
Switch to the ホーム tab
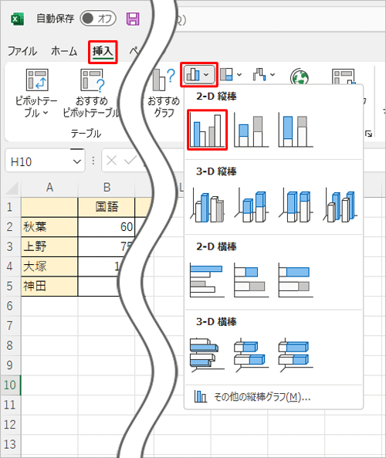(64, 52)
